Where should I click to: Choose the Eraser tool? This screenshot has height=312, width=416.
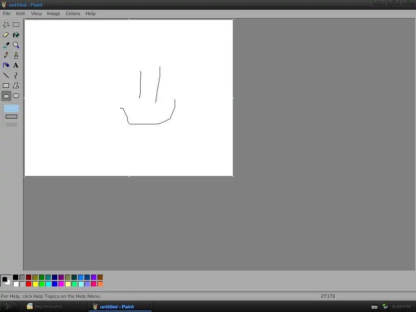(6, 35)
